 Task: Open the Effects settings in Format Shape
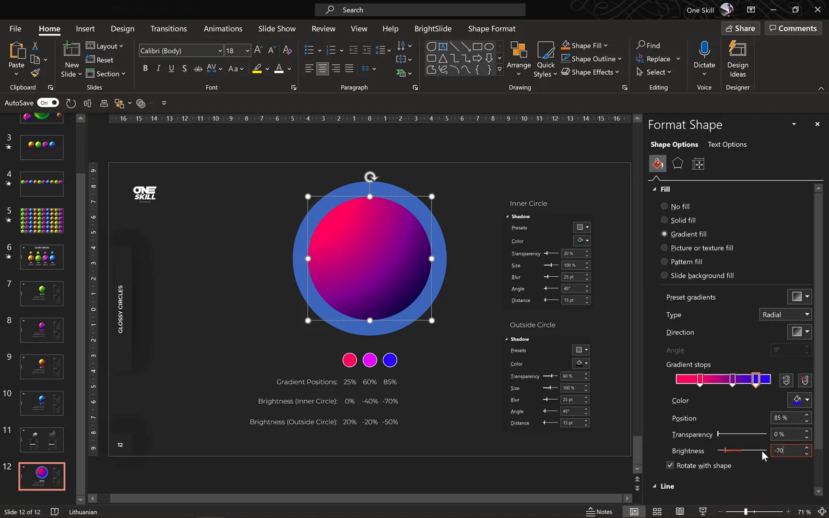pos(677,164)
